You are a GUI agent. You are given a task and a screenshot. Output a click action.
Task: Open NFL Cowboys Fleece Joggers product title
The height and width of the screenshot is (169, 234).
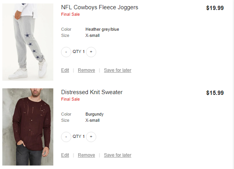(x=99, y=7)
